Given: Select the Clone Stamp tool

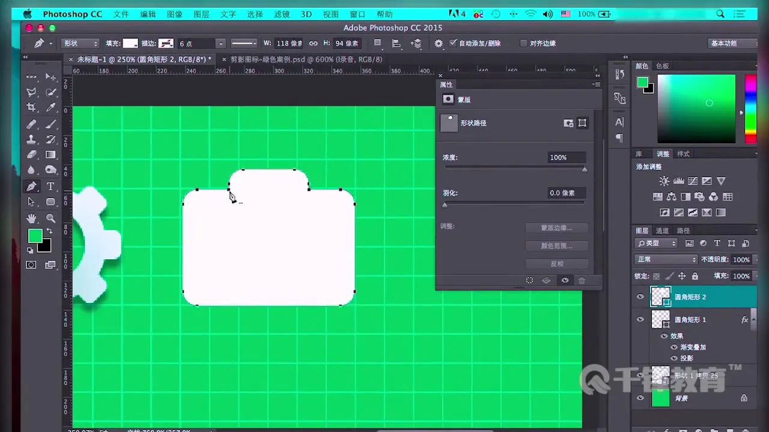Looking at the screenshot, I should 32,140.
